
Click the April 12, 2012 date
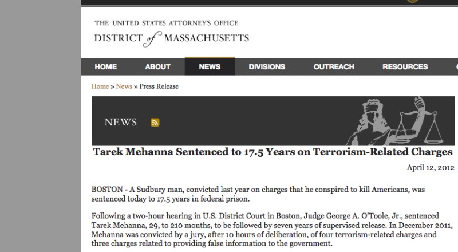point(430,168)
